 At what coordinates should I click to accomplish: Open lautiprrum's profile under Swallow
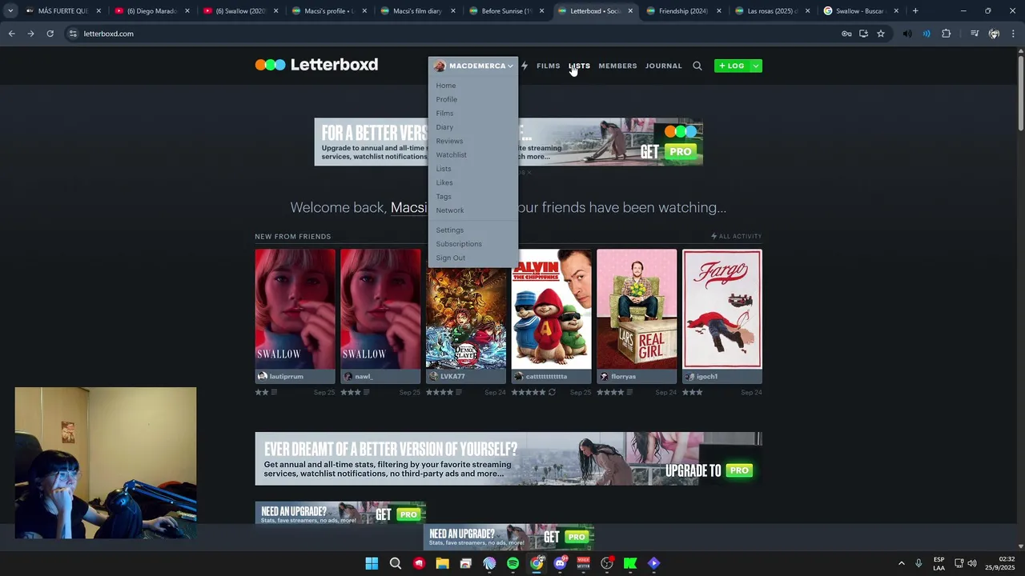280,376
